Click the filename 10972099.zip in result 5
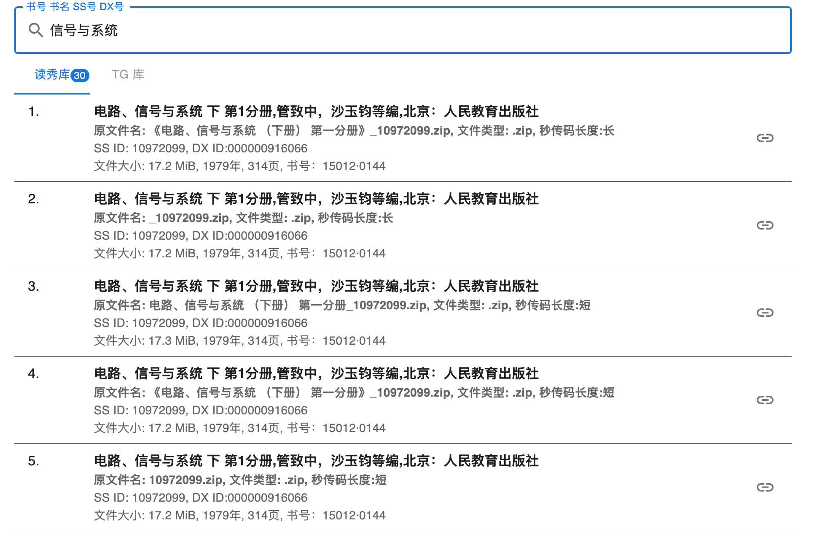Screen dimensions: 817x535 185,480
